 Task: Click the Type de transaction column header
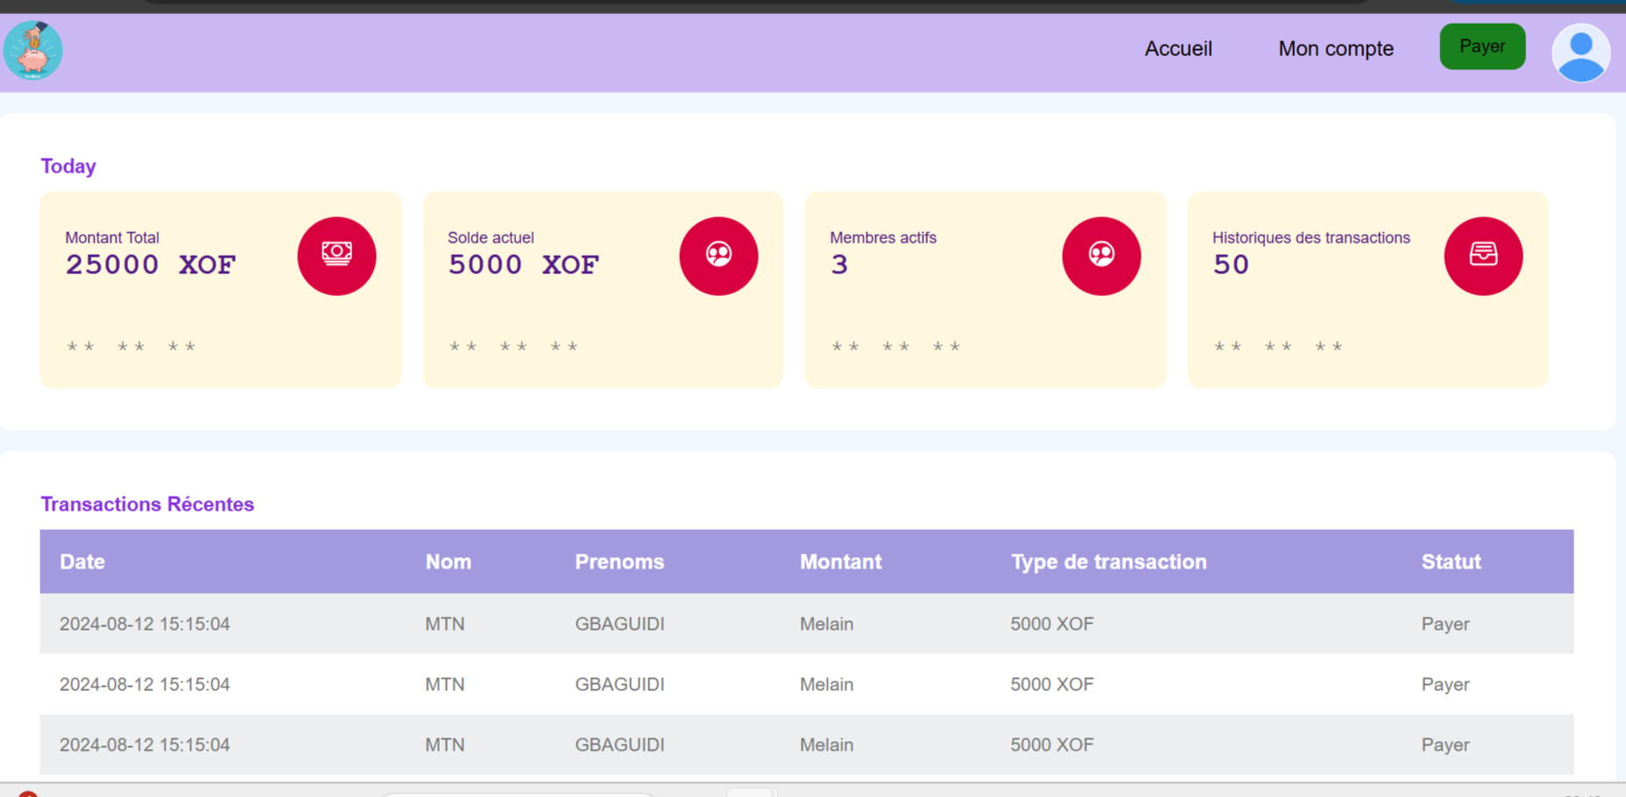coord(1109,561)
